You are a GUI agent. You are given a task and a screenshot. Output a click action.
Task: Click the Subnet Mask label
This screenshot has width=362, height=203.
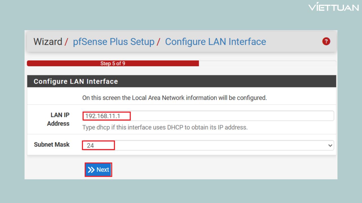[x=51, y=145]
